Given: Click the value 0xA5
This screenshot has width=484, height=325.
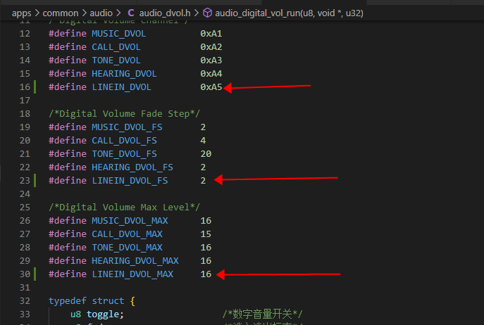Looking at the screenshot, I should (211, 87).
